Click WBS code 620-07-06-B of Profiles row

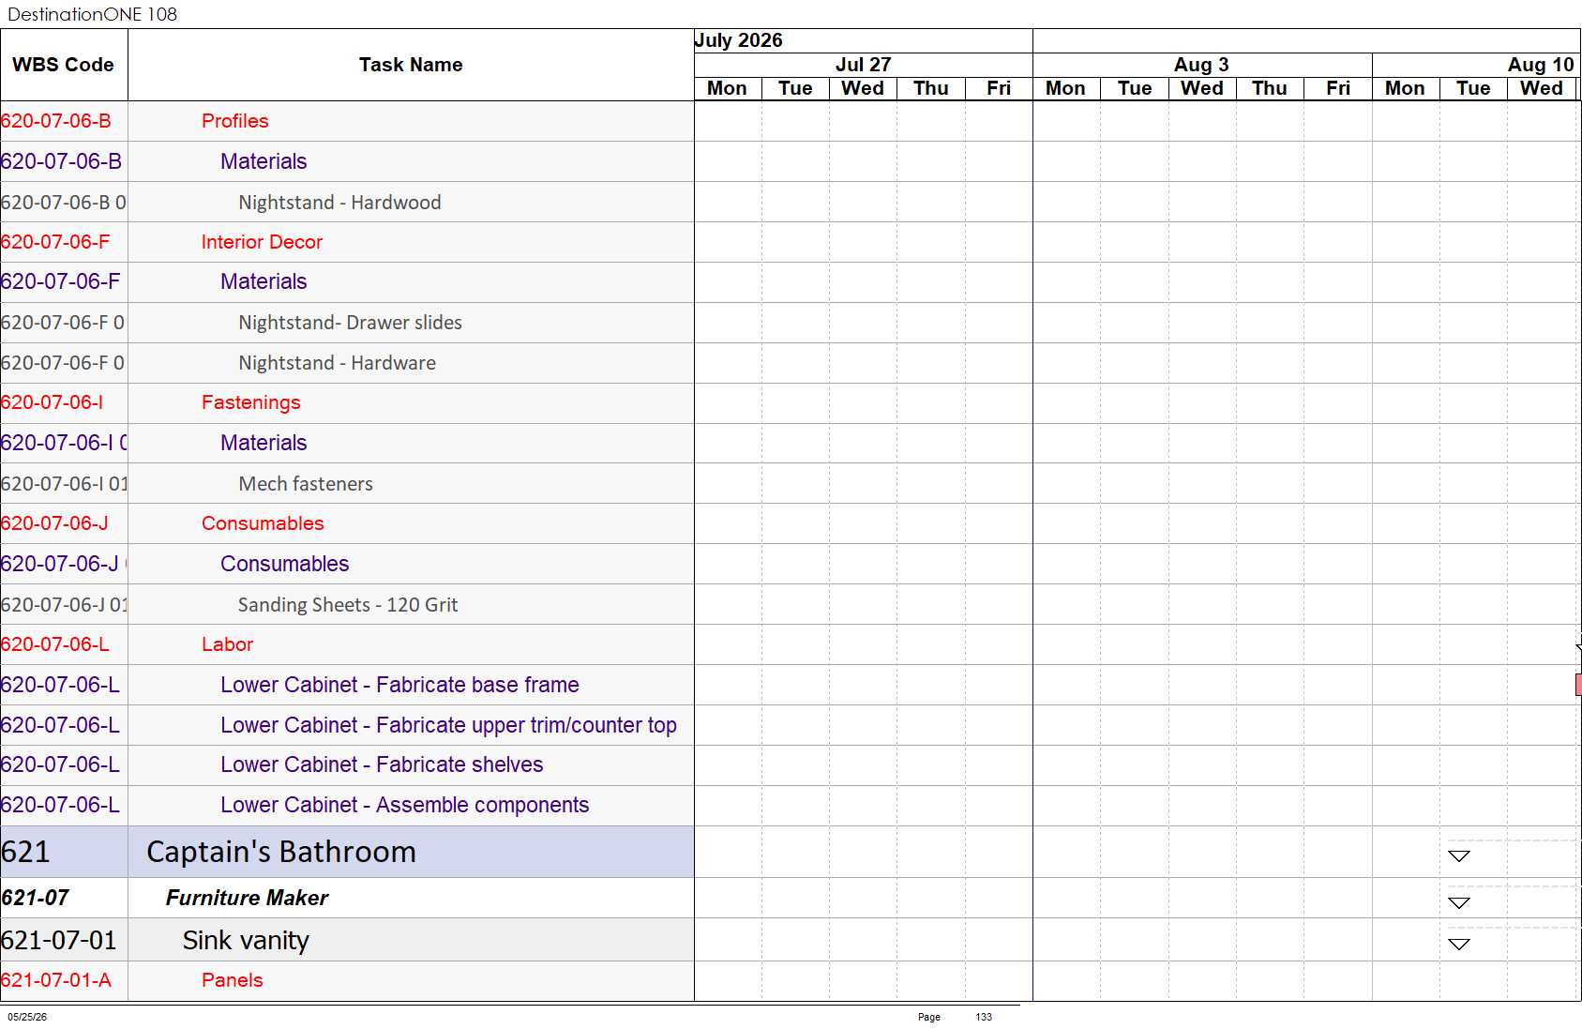coord(56,121)
